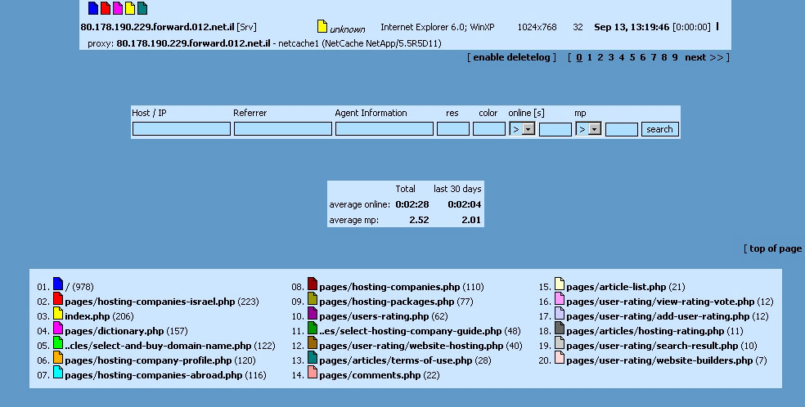Click into the Host / IP field
The width and height of the screenshot is (805, 407).
pyautogui.click(x=182, y=129)
